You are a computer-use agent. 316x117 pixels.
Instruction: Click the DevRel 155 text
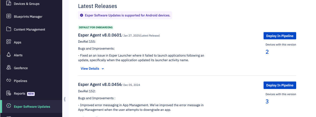[x=87, y=41]
